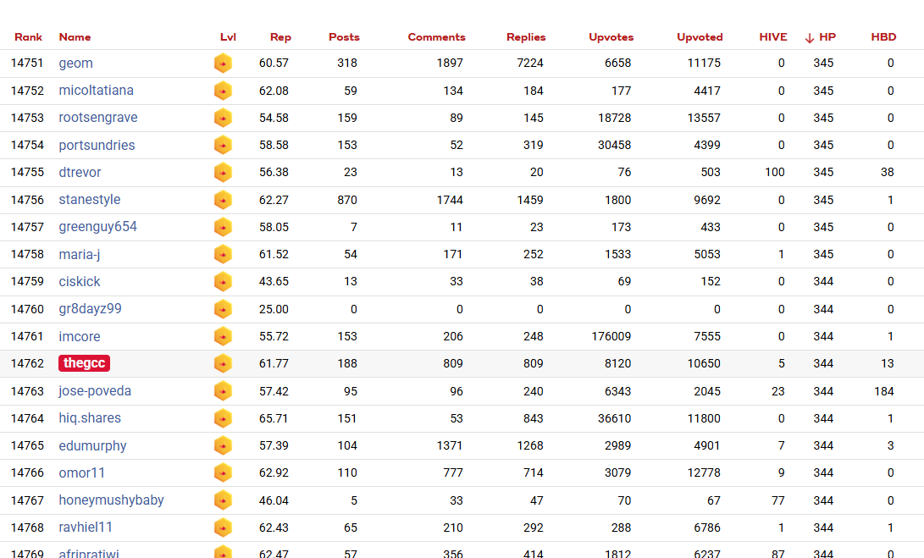Open the portsundries account link

point(97,146)
